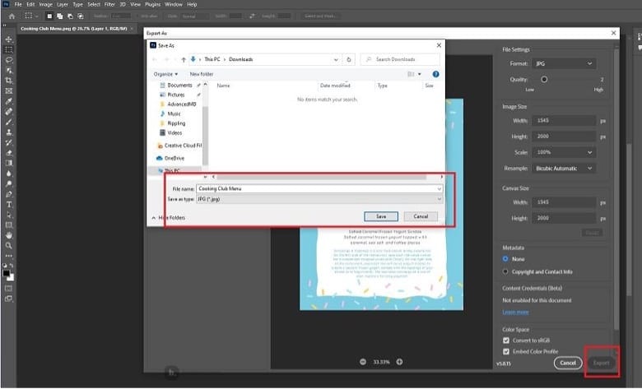Click the zoom in plus icon in preview
642x389 pixels.
tap(399, 362)
